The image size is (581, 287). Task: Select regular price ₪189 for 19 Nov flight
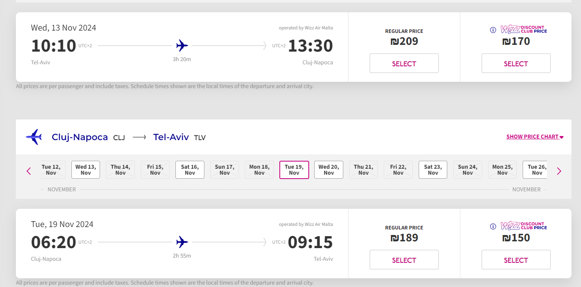pos(404,260)
